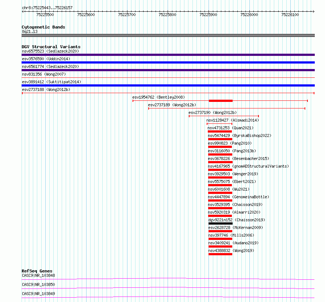This screenshot has width=325, height=302.
Task: Click nsv4167965 (gnomADStructuralVariants) label
Action: [248, 166]
